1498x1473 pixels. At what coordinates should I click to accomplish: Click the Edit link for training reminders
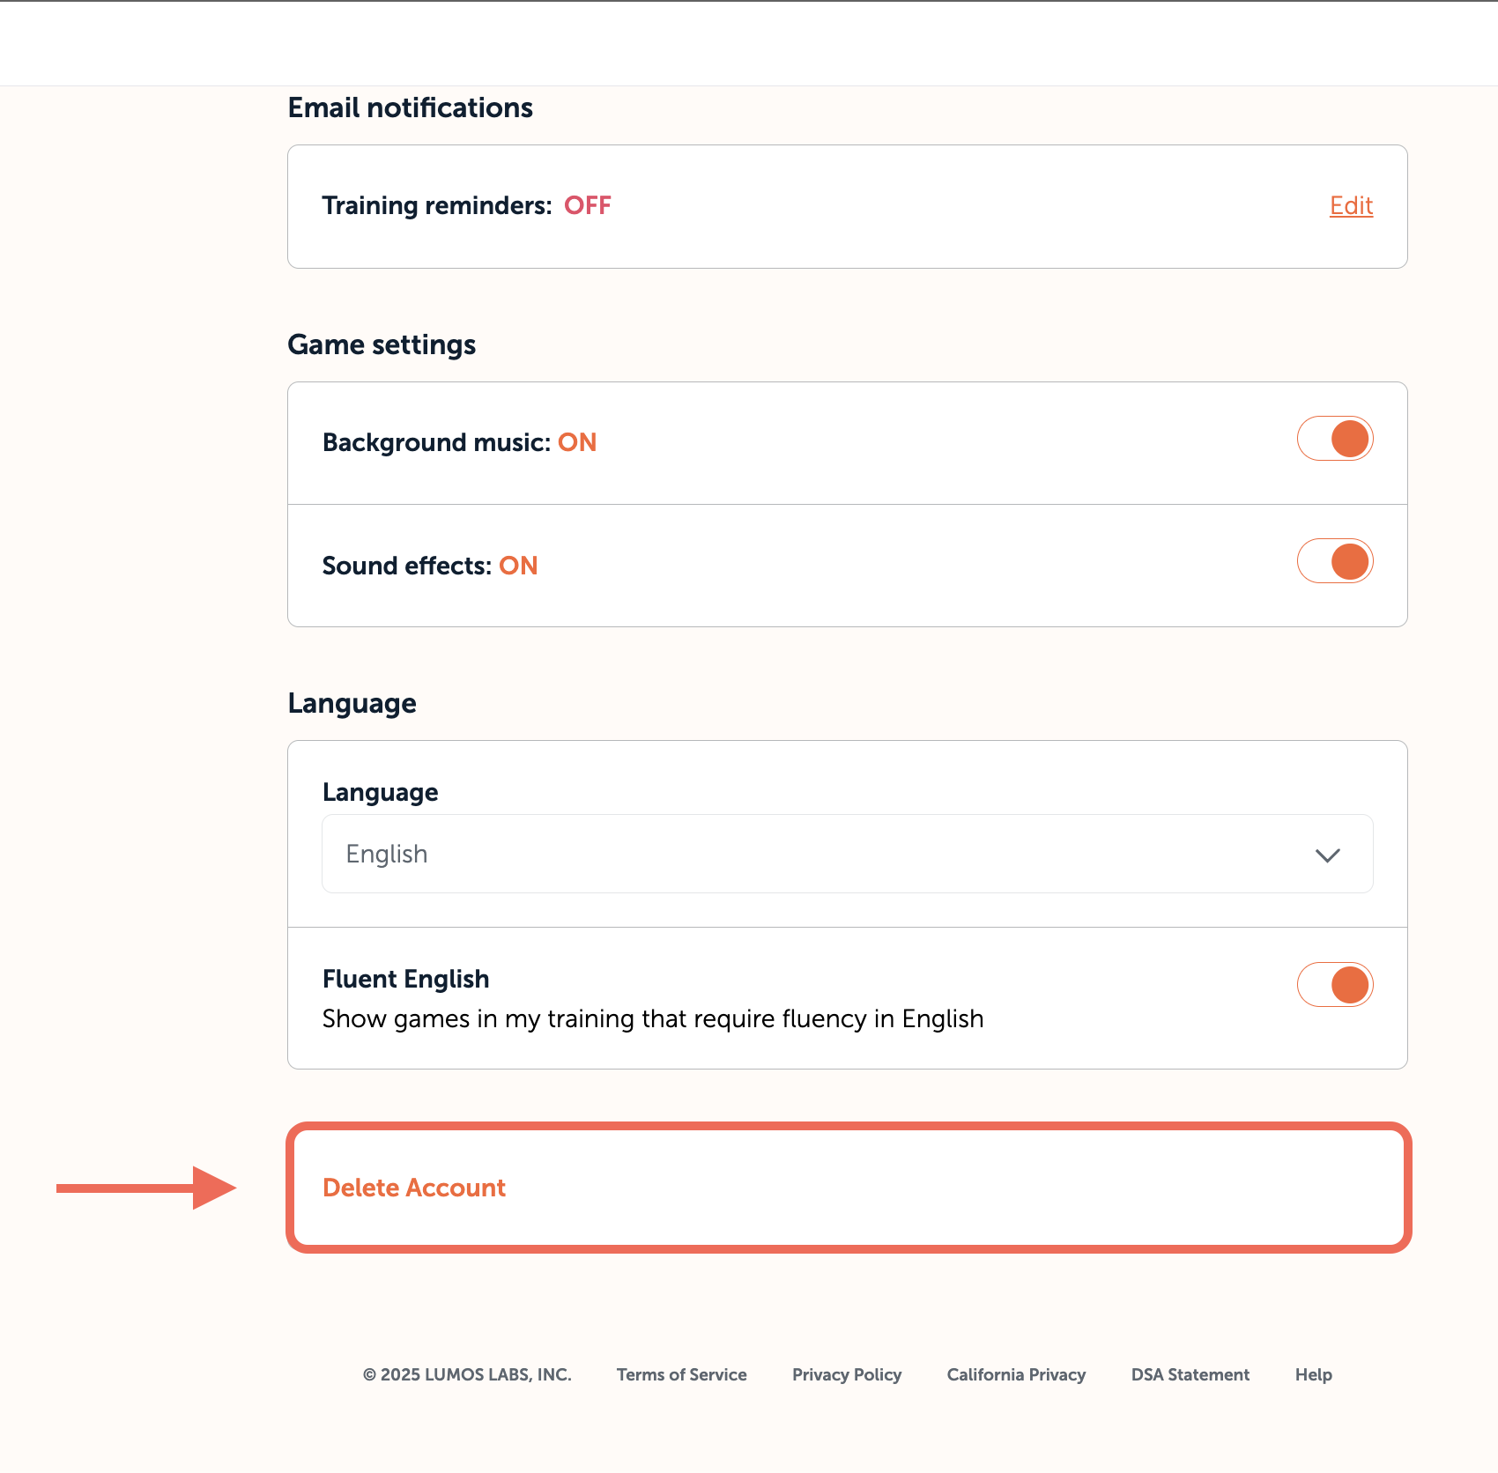[x=1351, y=205]
